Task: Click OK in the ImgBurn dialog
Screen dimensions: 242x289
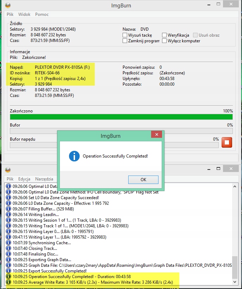Action: coord(143,179)
